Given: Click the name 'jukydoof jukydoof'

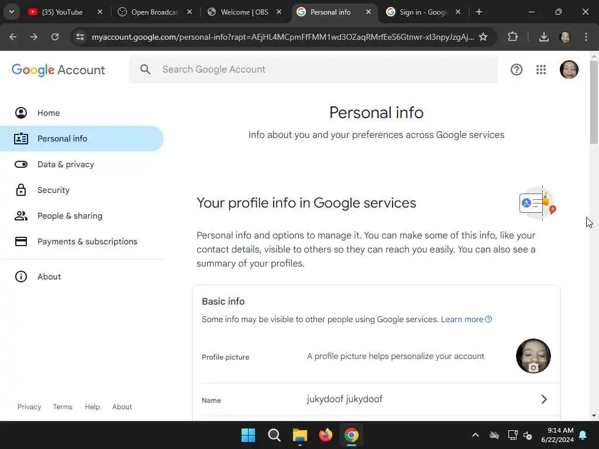Looking at the screenshot, I should point(345,399).
